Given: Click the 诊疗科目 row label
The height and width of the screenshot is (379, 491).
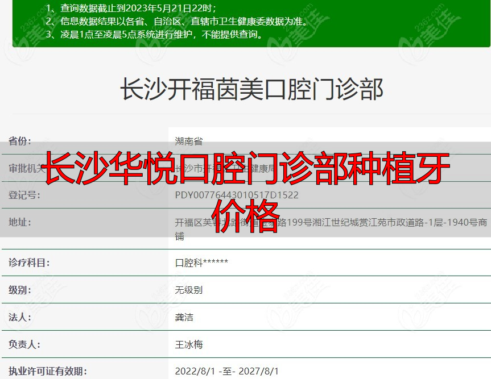Looking at the screenshot, I should [x=28, y=262].
